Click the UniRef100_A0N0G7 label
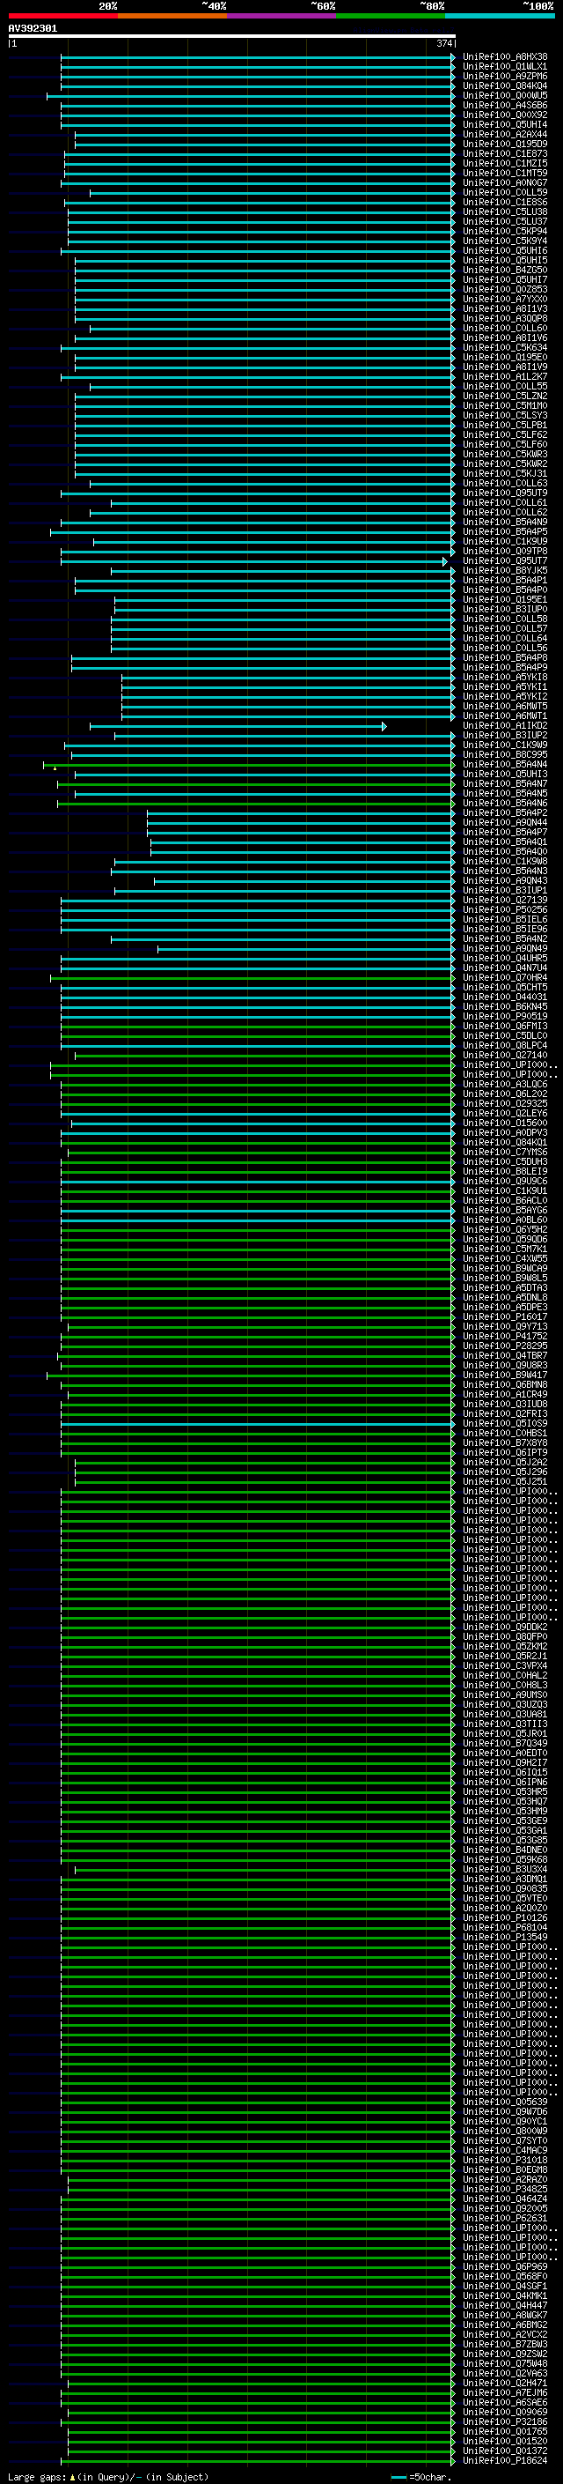This screenshot has width=563, height=2484. pos(504,182)
